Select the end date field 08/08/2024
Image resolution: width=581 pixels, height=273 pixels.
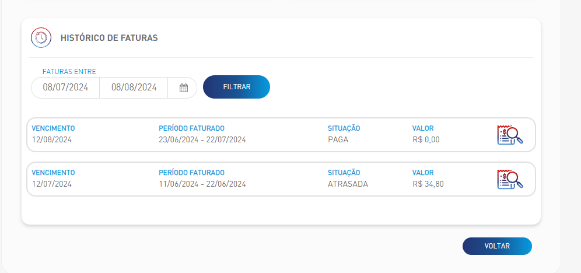point(134,87)
